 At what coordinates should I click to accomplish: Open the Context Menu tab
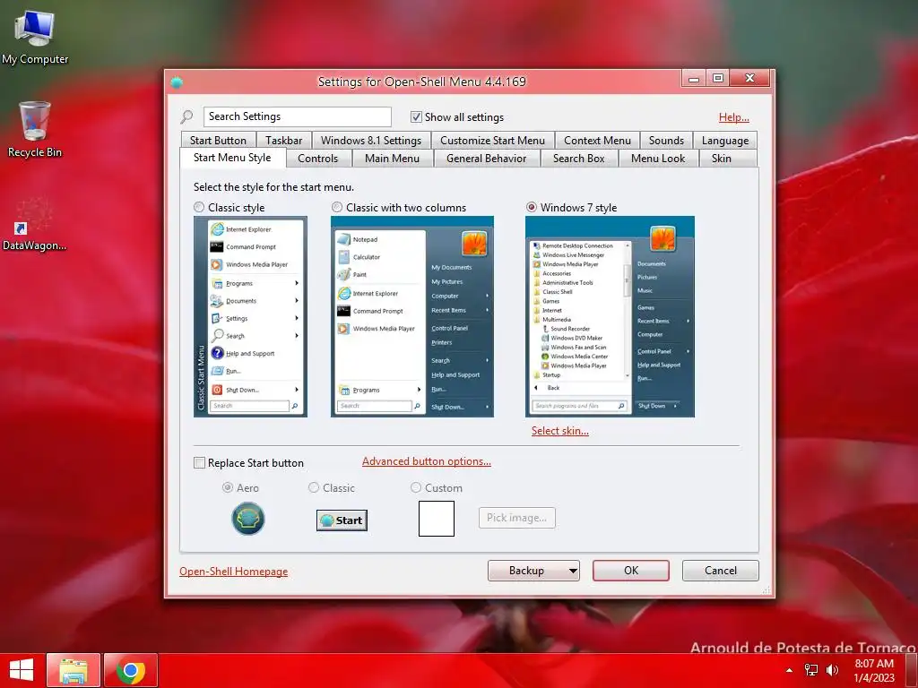click(x=597, y=141)
